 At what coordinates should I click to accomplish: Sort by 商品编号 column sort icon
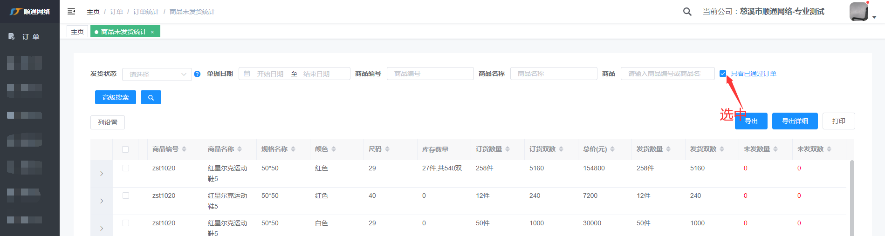click(x=184, y=149)
